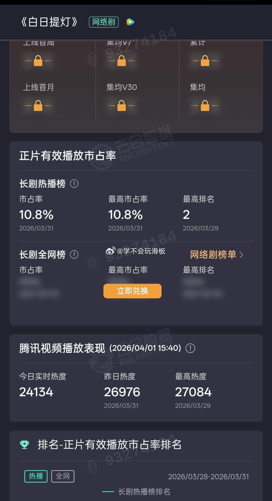Viewport: 272px width, 501px height.
Task: Unlock the 上线首月 metric lock
Action: pyautogui.click(x=38, y=105)
